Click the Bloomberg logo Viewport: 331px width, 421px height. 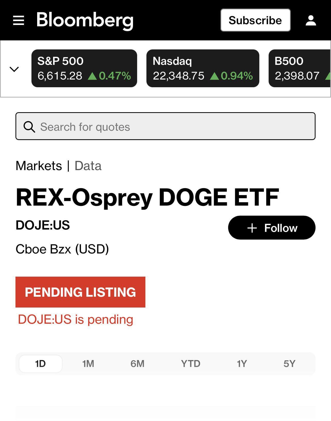[85, 20]
